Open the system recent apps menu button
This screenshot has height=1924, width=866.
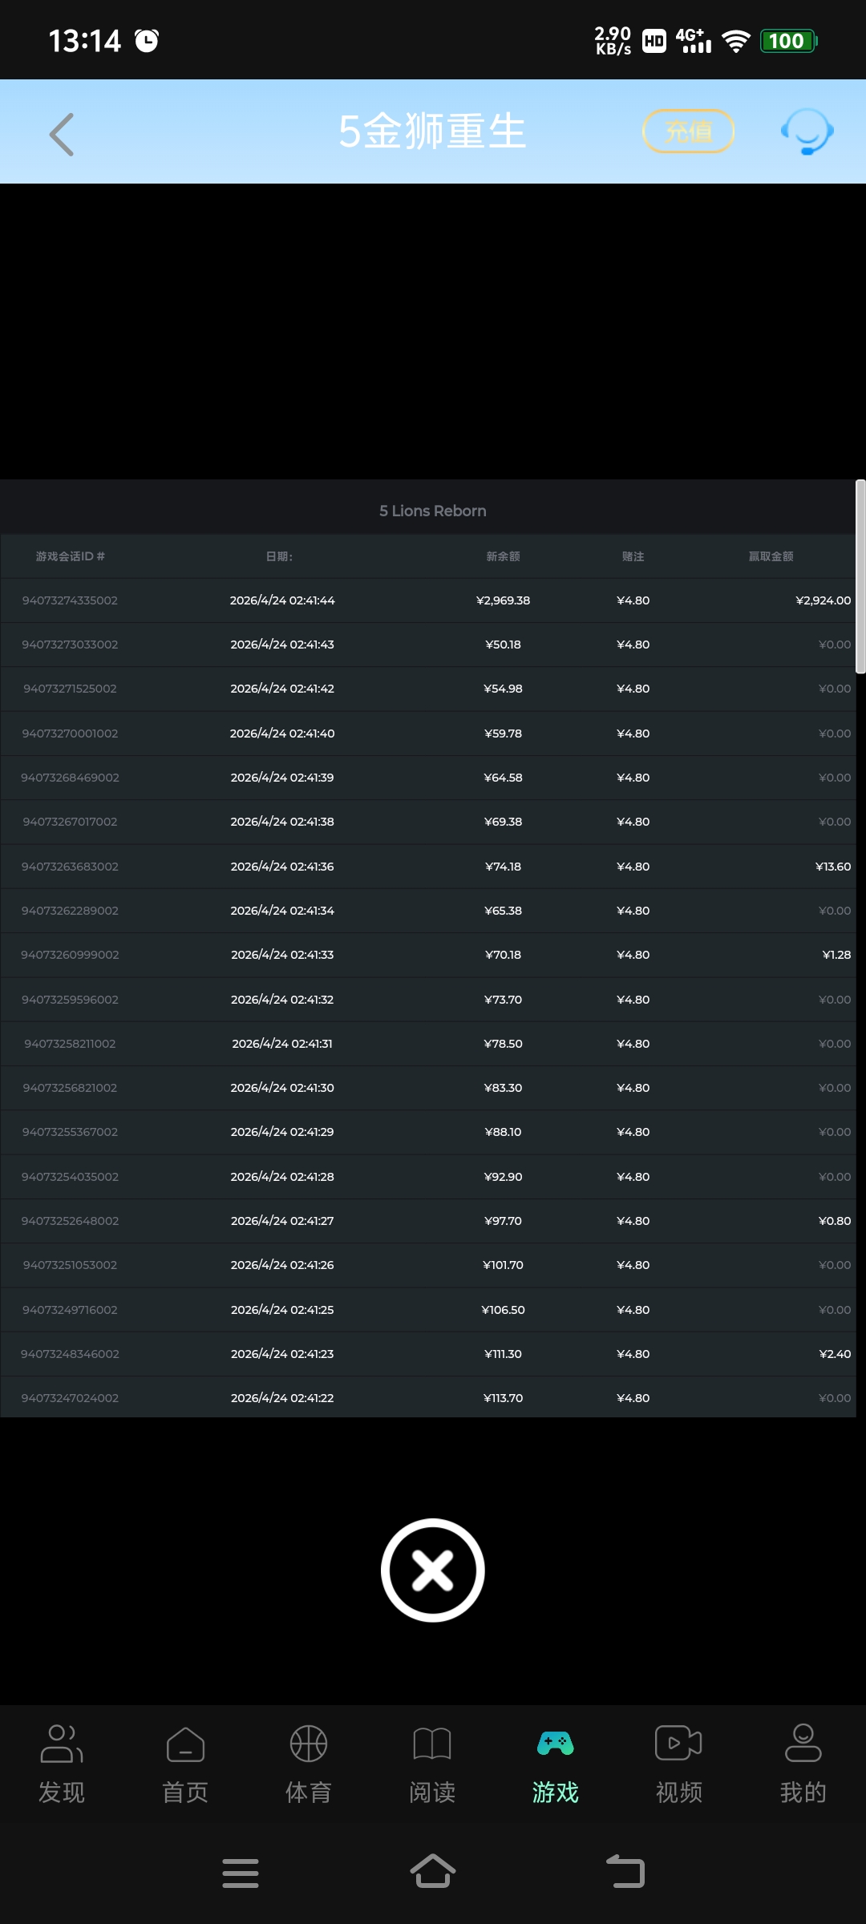[240, 1873]
